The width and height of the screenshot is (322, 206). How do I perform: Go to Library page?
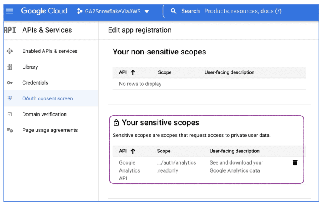click(x=30, y=67)
